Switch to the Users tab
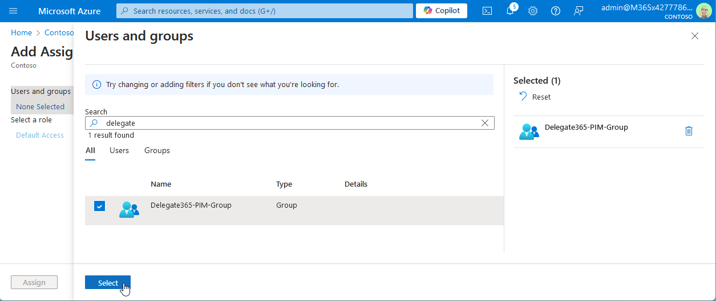 pos(119,150)
